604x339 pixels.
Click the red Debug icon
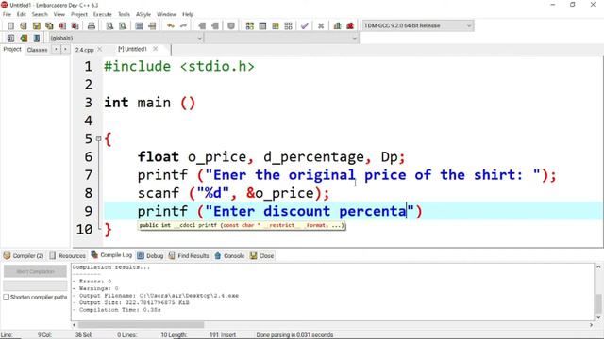(350, 25)
